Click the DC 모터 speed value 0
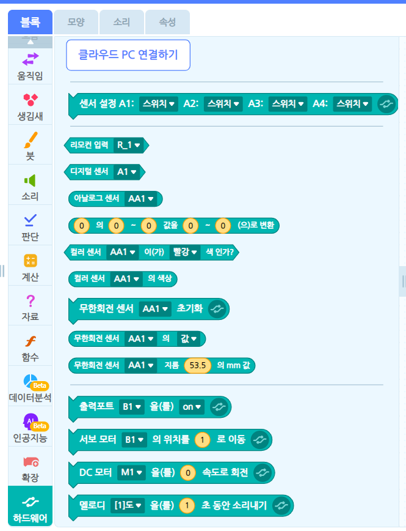Viewport: 406px width, 531px height. click(188, 473)
